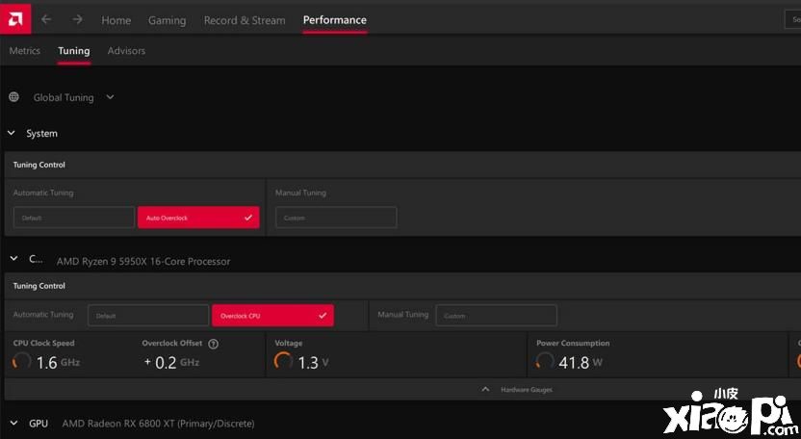The image size is (801, 439).
Task: Click the +0.2 GHz Overclock Offset value
Action: [171, 362]
